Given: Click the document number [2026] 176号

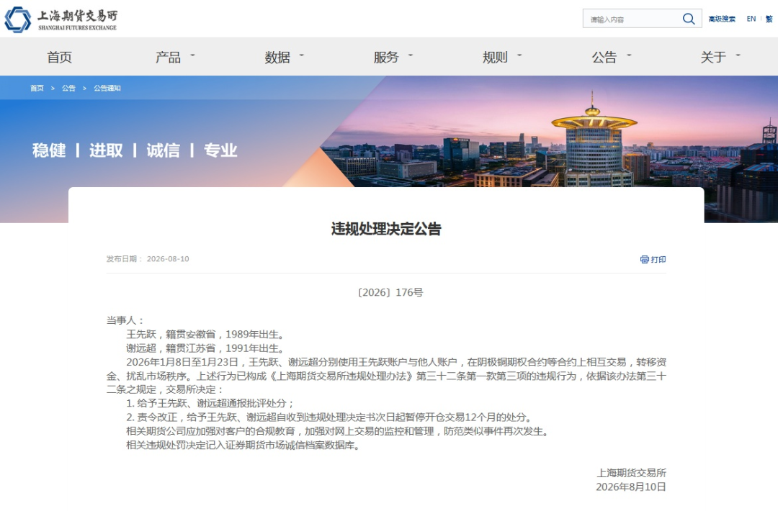Looking at the screenshot, I should 390,292.
